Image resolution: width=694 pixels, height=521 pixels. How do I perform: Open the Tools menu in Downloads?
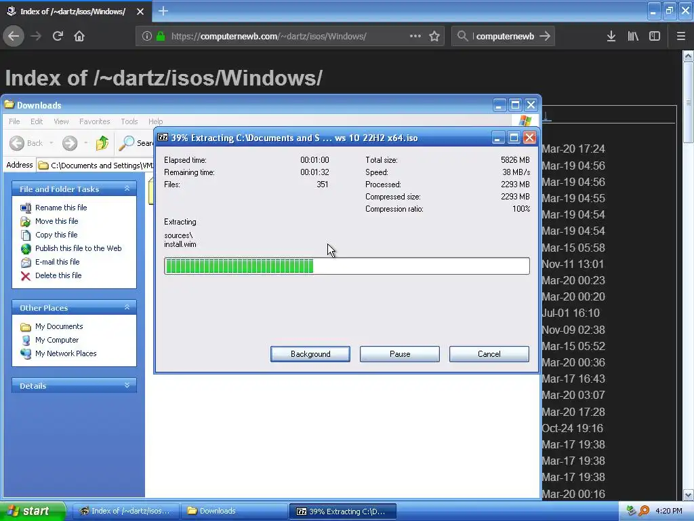(129, 121)
